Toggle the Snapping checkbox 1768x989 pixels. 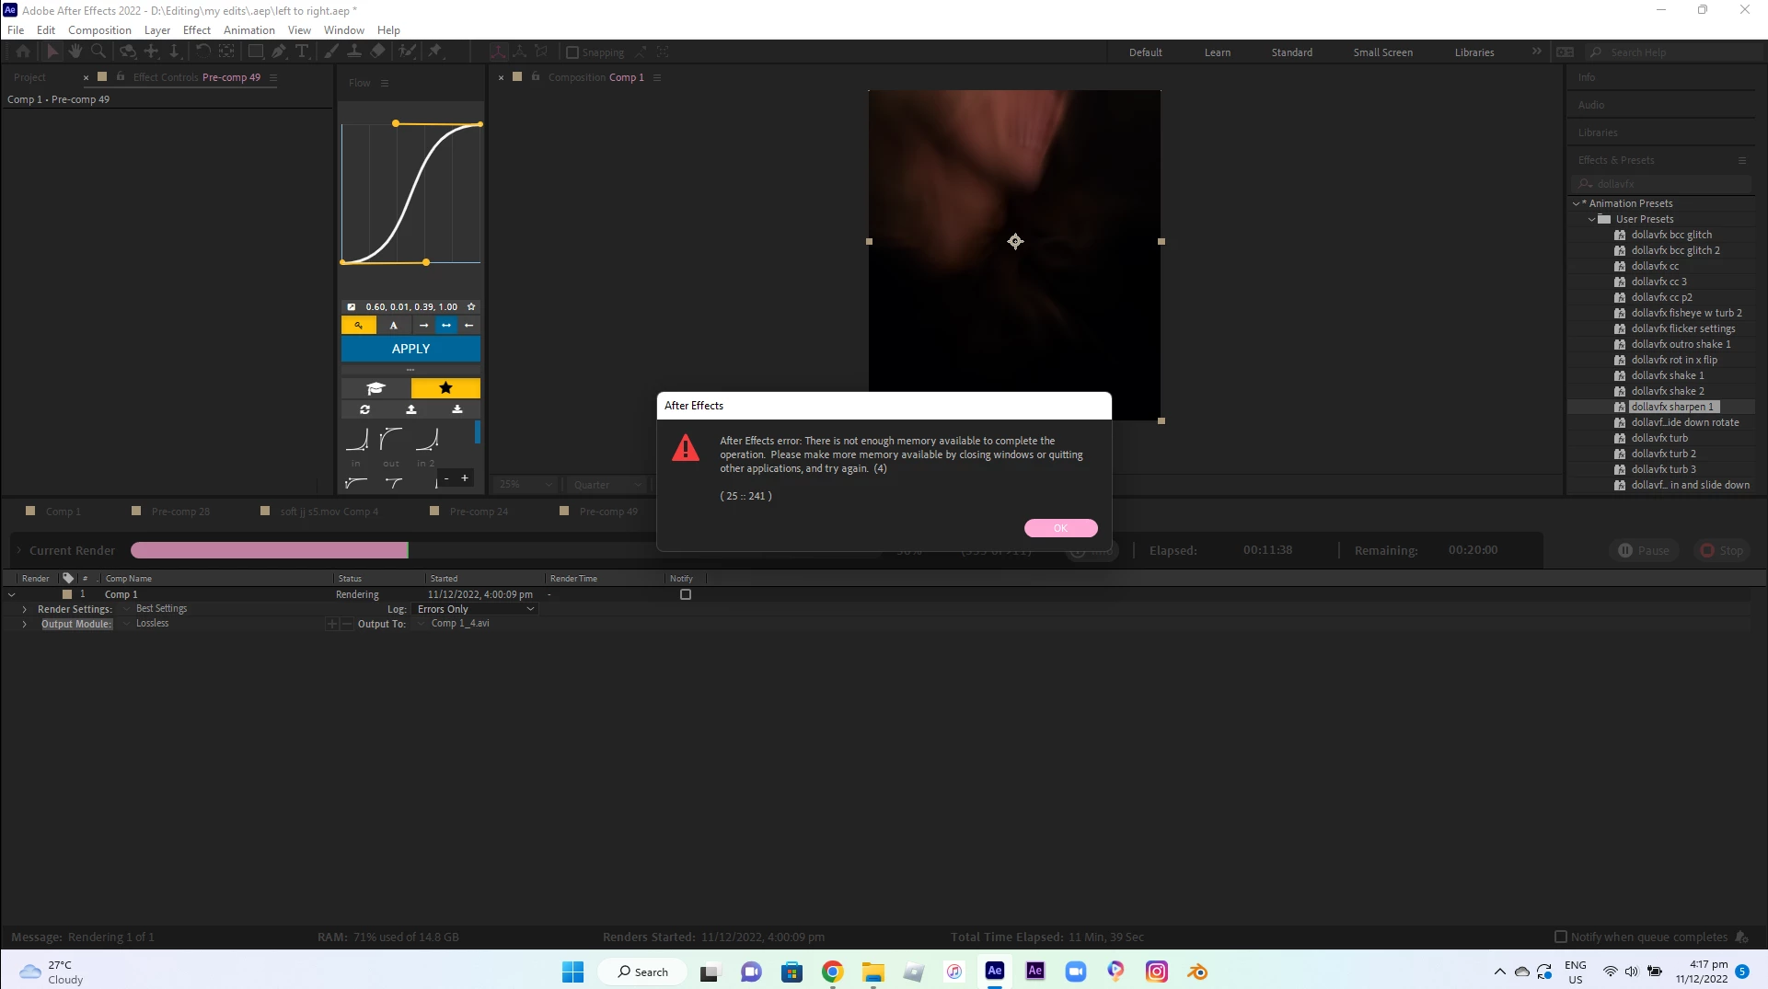572,52
